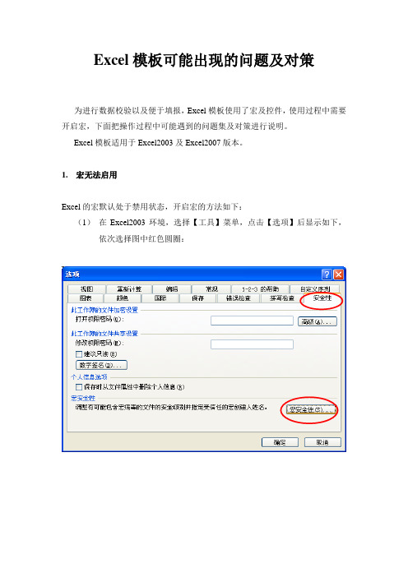Open the 1-2-3 的帮助 tab

point(260,289)
